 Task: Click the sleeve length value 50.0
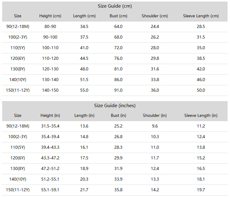coord(201,90)
